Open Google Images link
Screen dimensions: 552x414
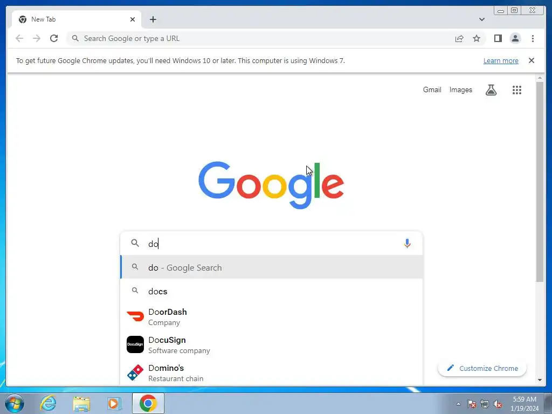click(x=460, y=90)
